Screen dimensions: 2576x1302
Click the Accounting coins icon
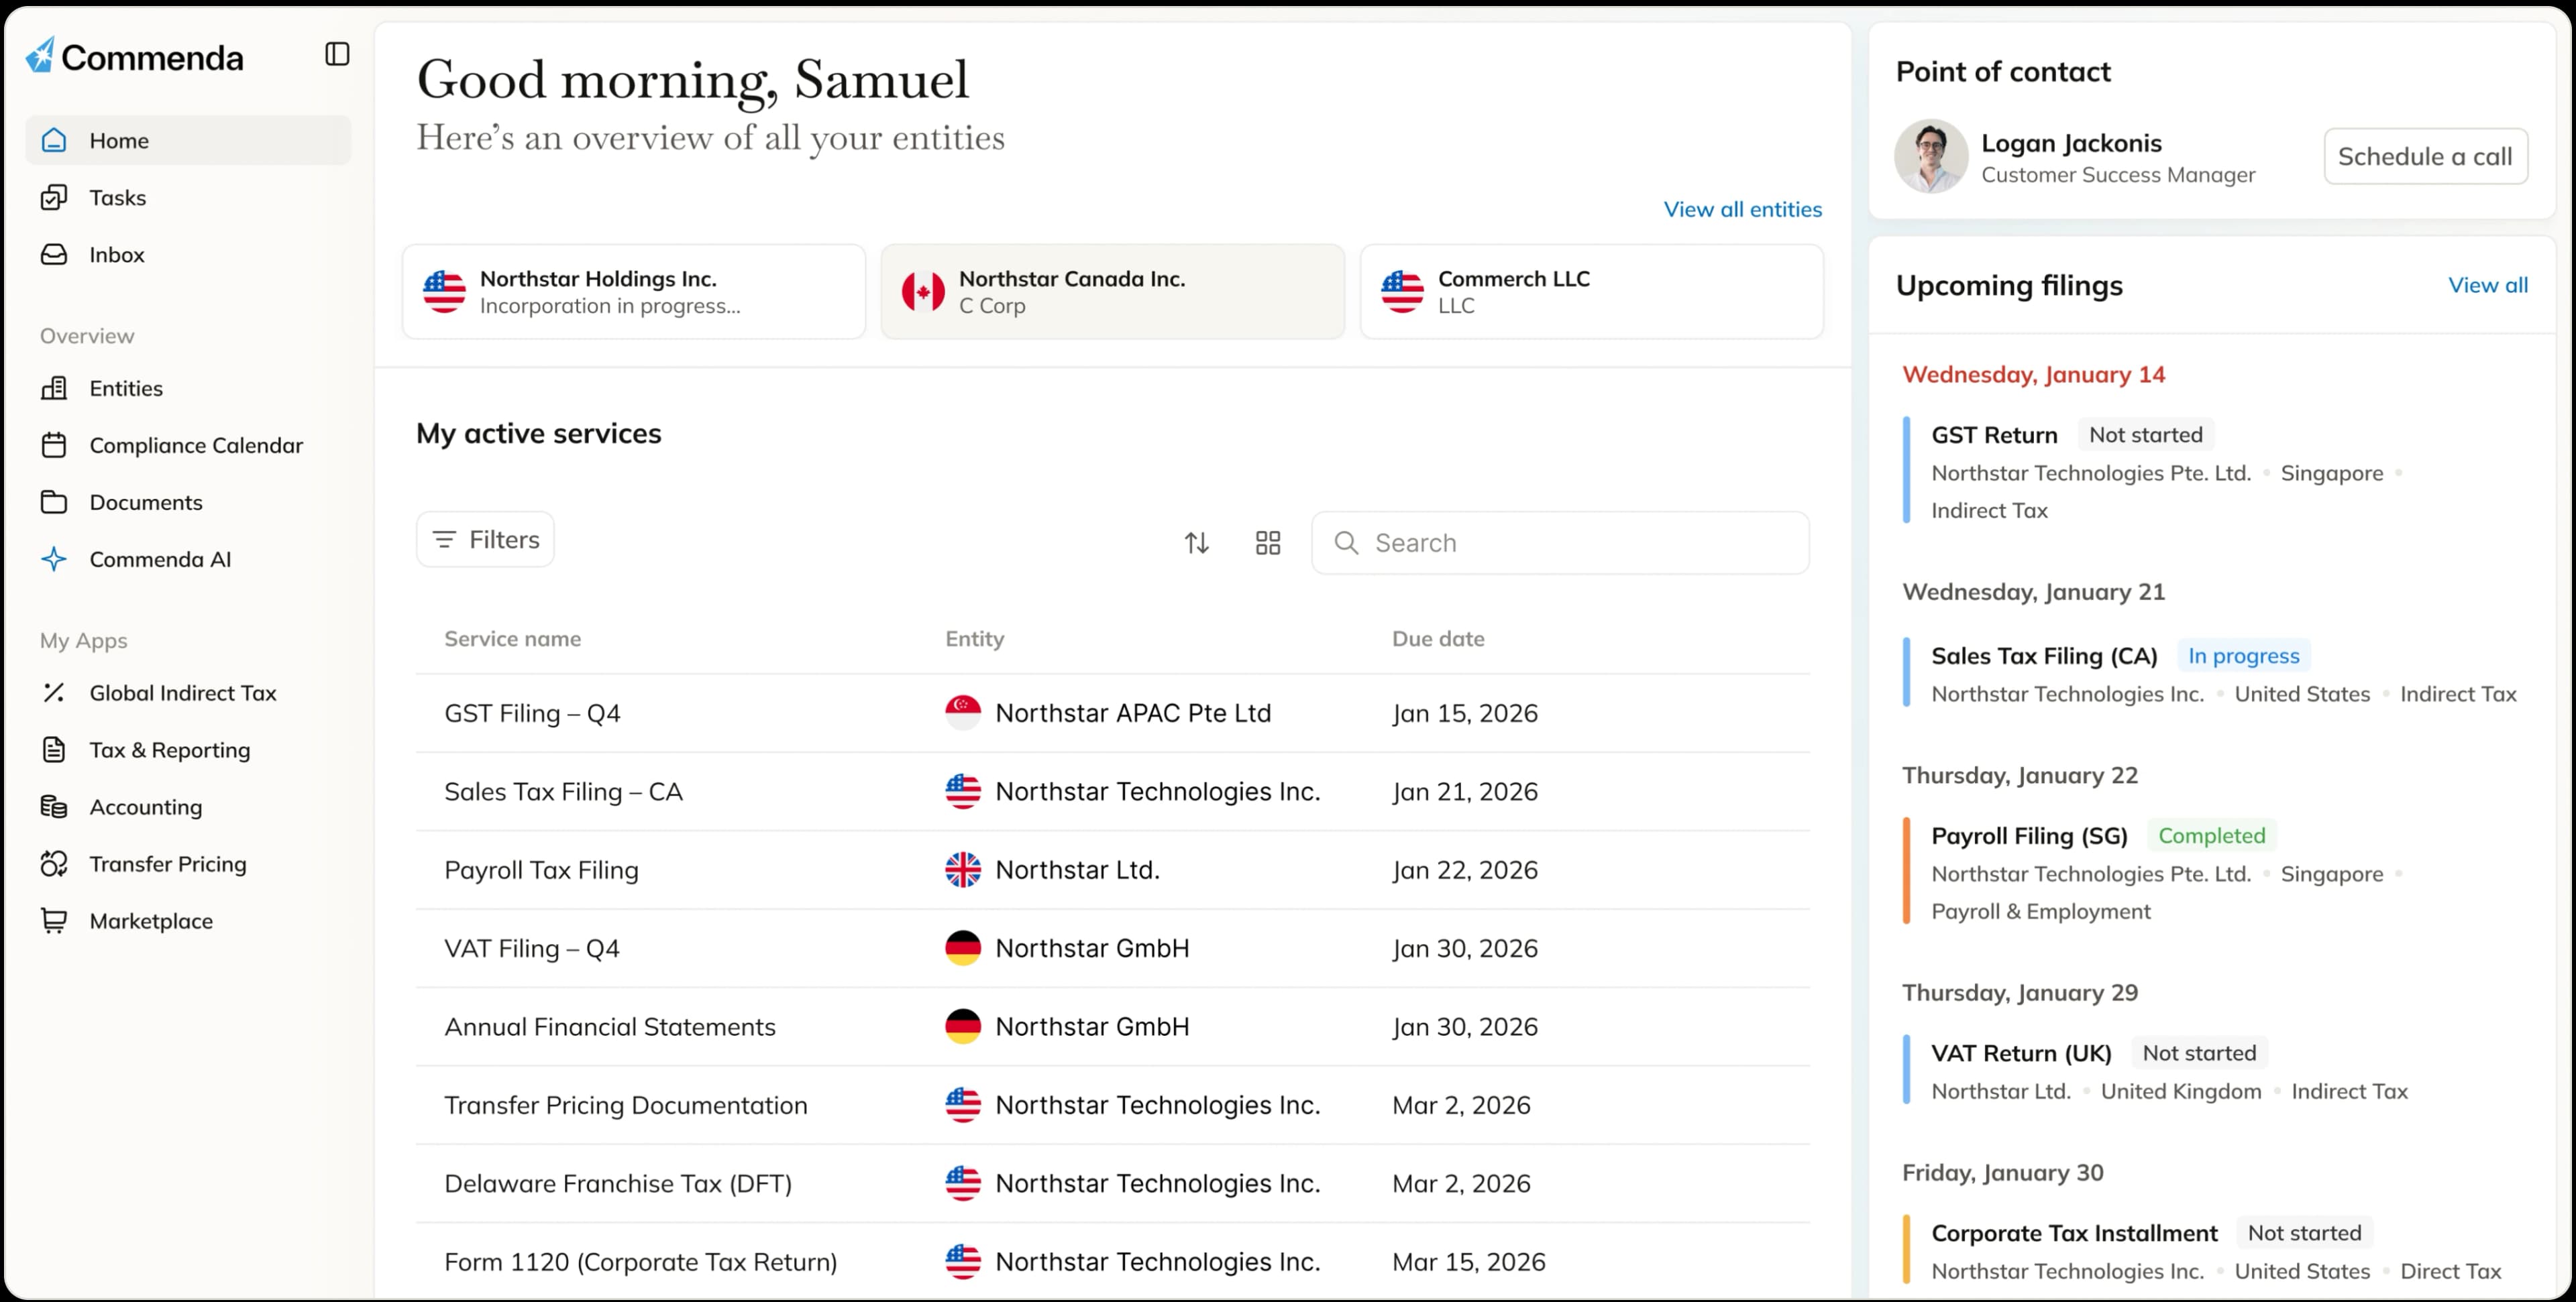tap(54, 807)
